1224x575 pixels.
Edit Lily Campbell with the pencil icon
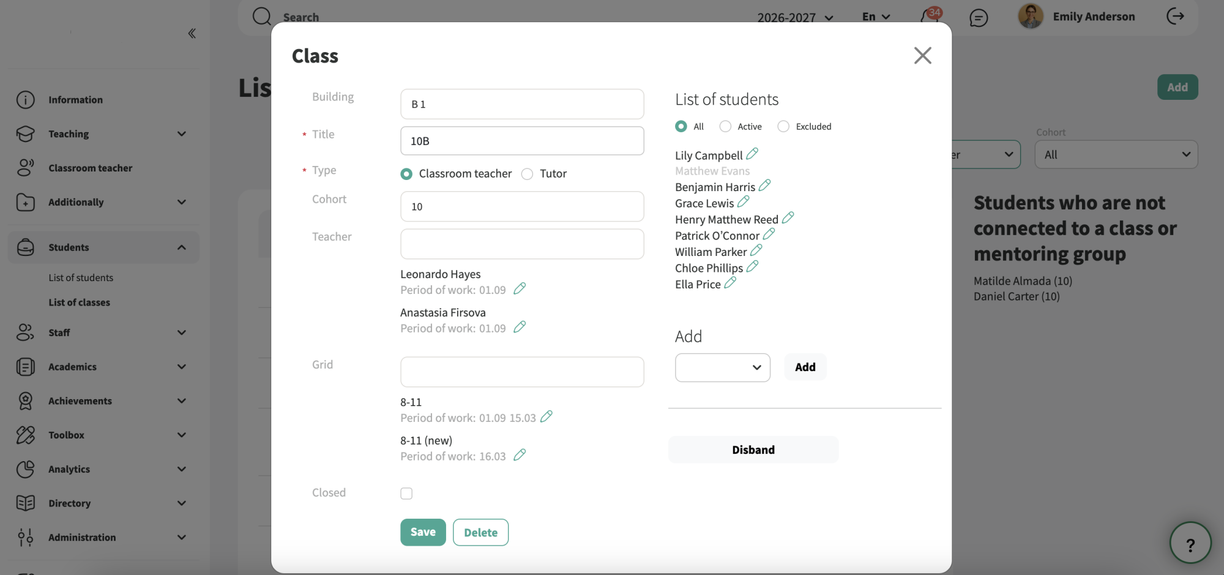click(x=752, y=154)
